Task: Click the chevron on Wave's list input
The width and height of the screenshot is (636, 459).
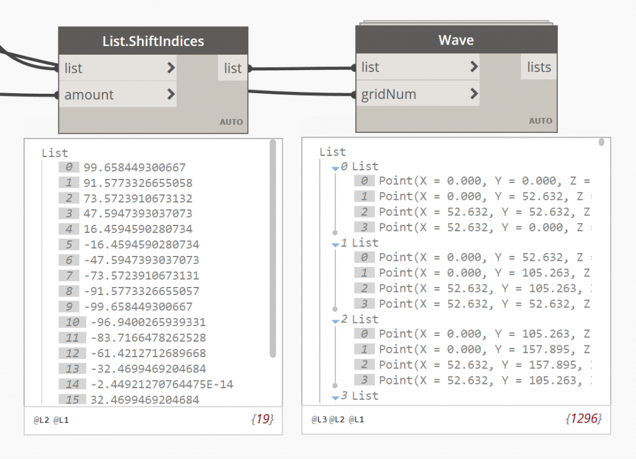Action: coord(474,67)
